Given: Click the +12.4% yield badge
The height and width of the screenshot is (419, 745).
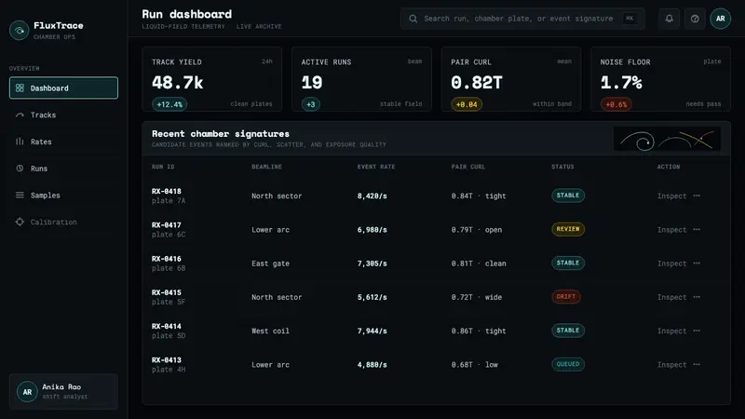Looking at the screenshot, I should click(x=169, y=104).
